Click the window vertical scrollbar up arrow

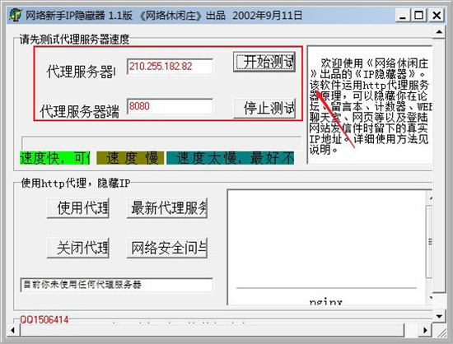439,31
